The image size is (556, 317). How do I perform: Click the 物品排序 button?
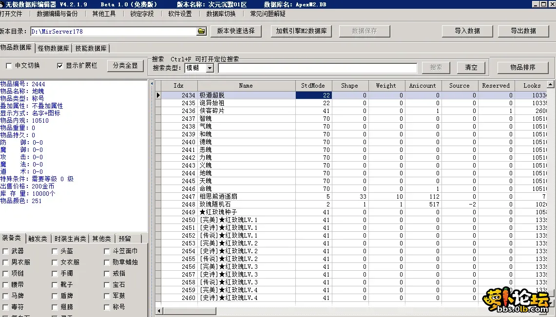(523, 67)
